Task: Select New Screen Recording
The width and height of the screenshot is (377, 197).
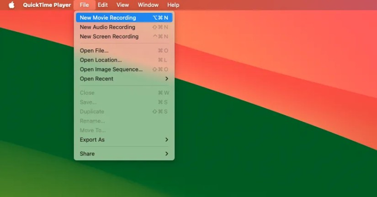Action: [124, 36]
